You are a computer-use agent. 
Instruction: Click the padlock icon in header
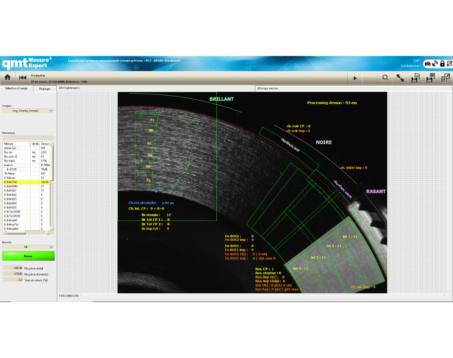(x=442, y=63)
